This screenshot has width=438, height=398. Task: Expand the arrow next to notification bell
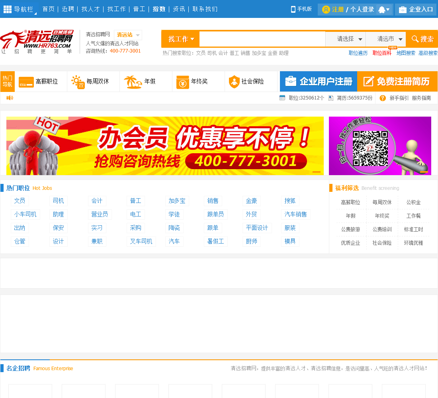tap(388, 10)
